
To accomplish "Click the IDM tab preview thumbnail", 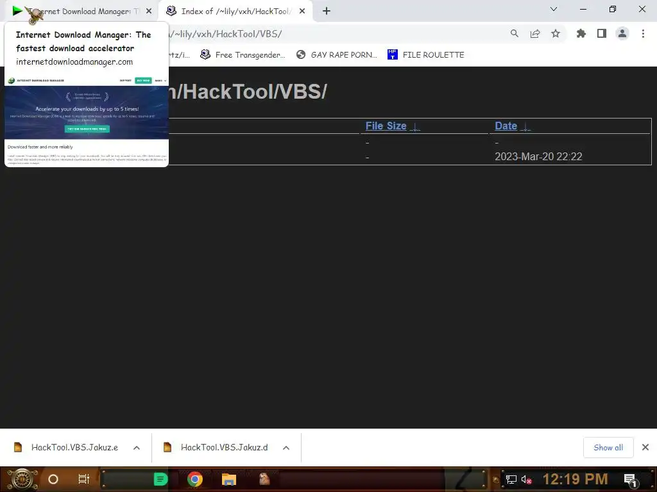I will [x=87, y=121].
